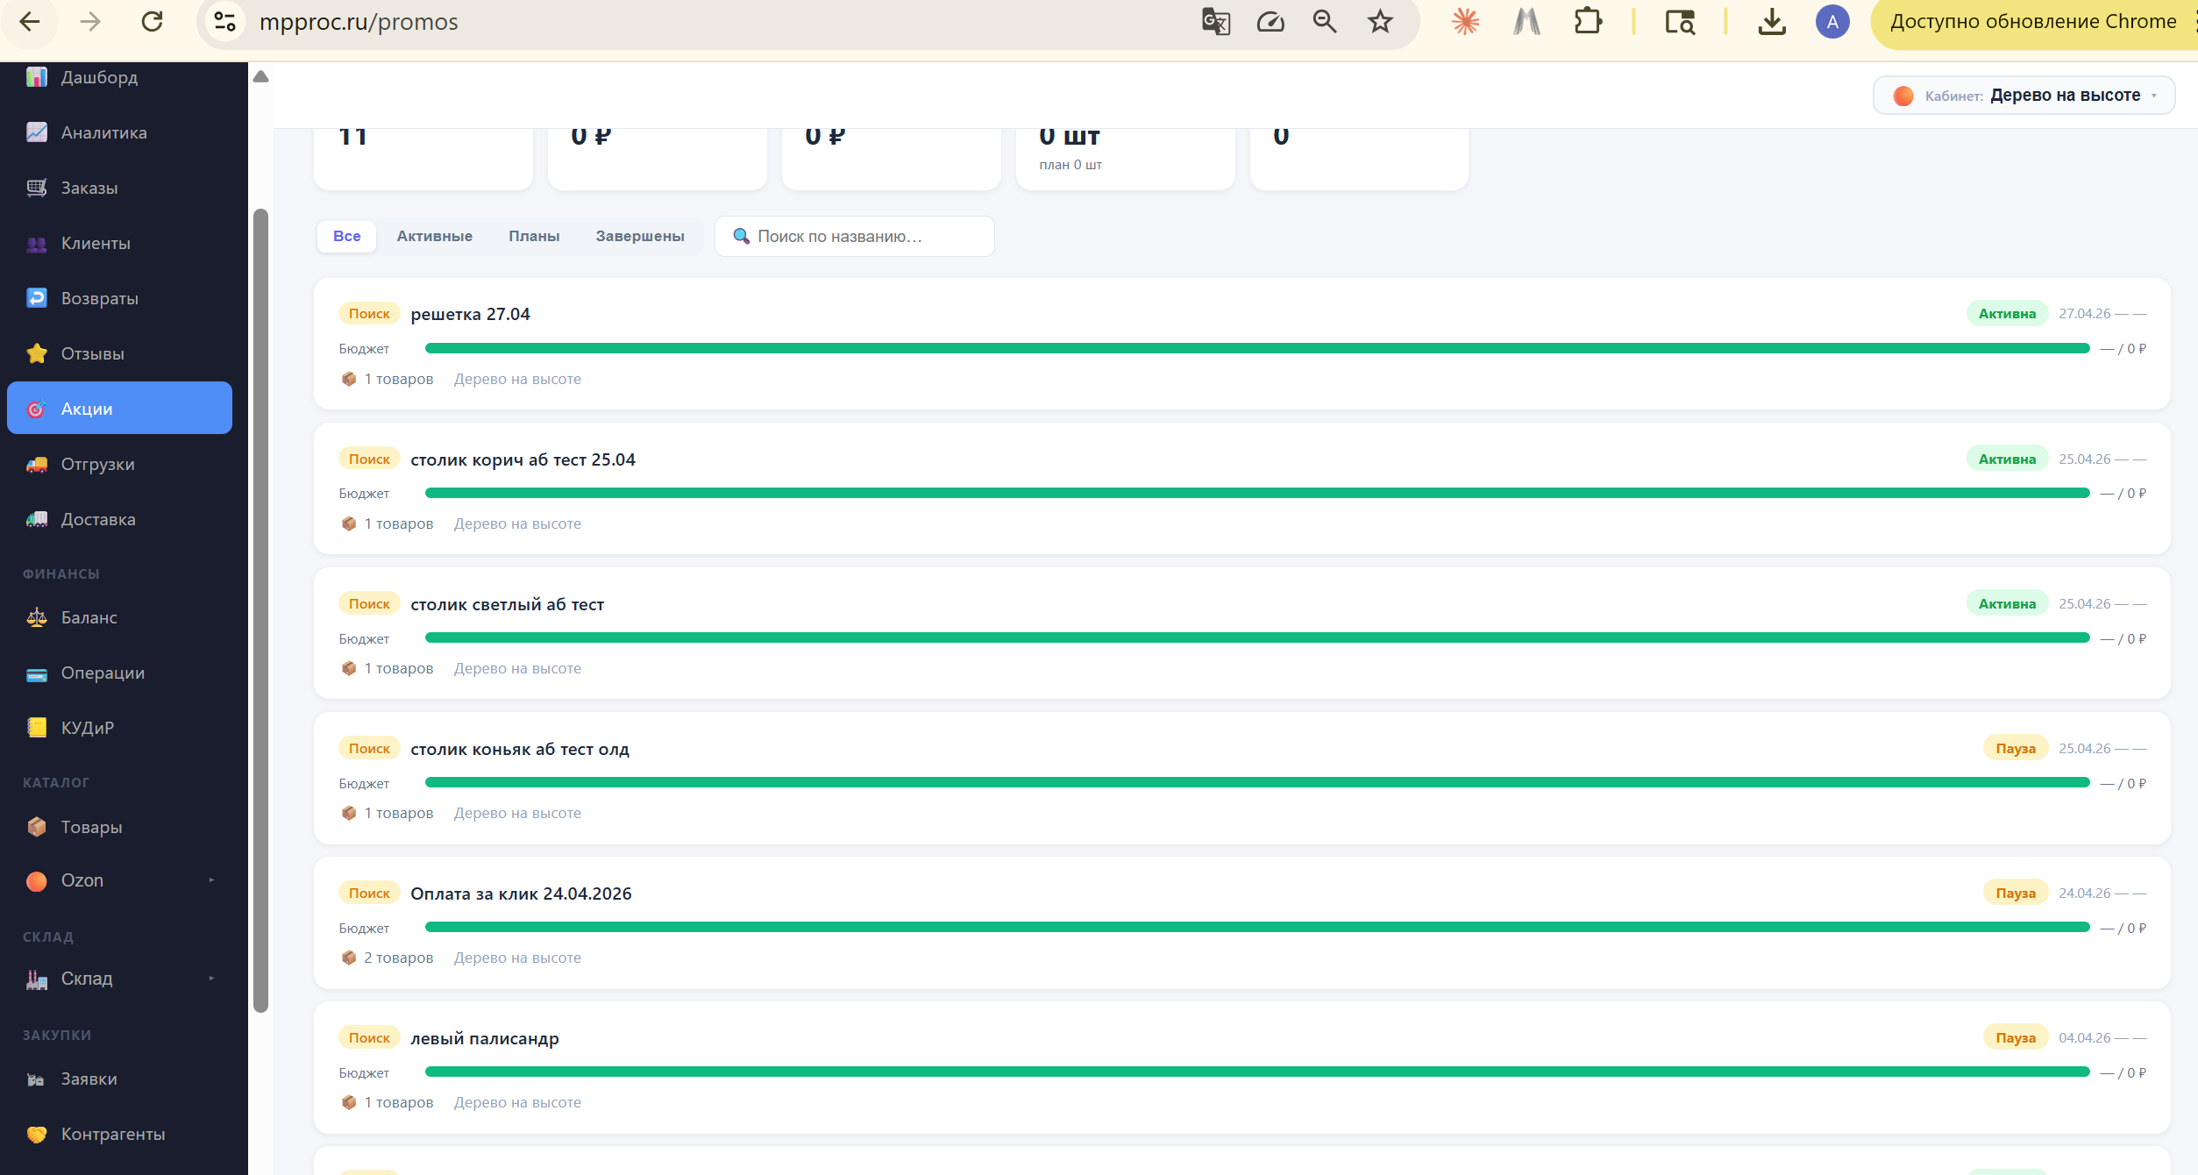Open the Google Translate icon
Screen dimensions: 2198x1175
tap(1215, 22)
